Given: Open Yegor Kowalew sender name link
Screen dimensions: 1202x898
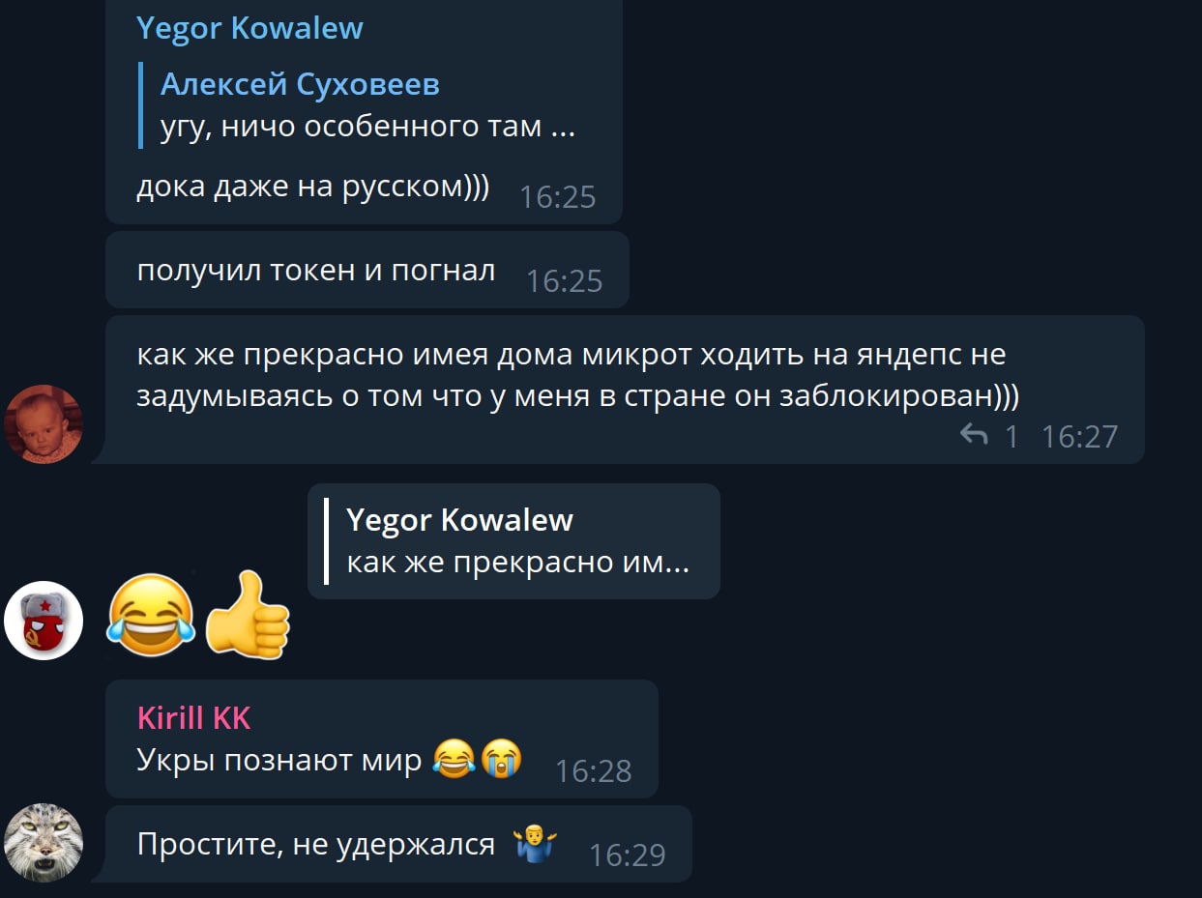Looking at the screenshot, I should click(249, 27).
